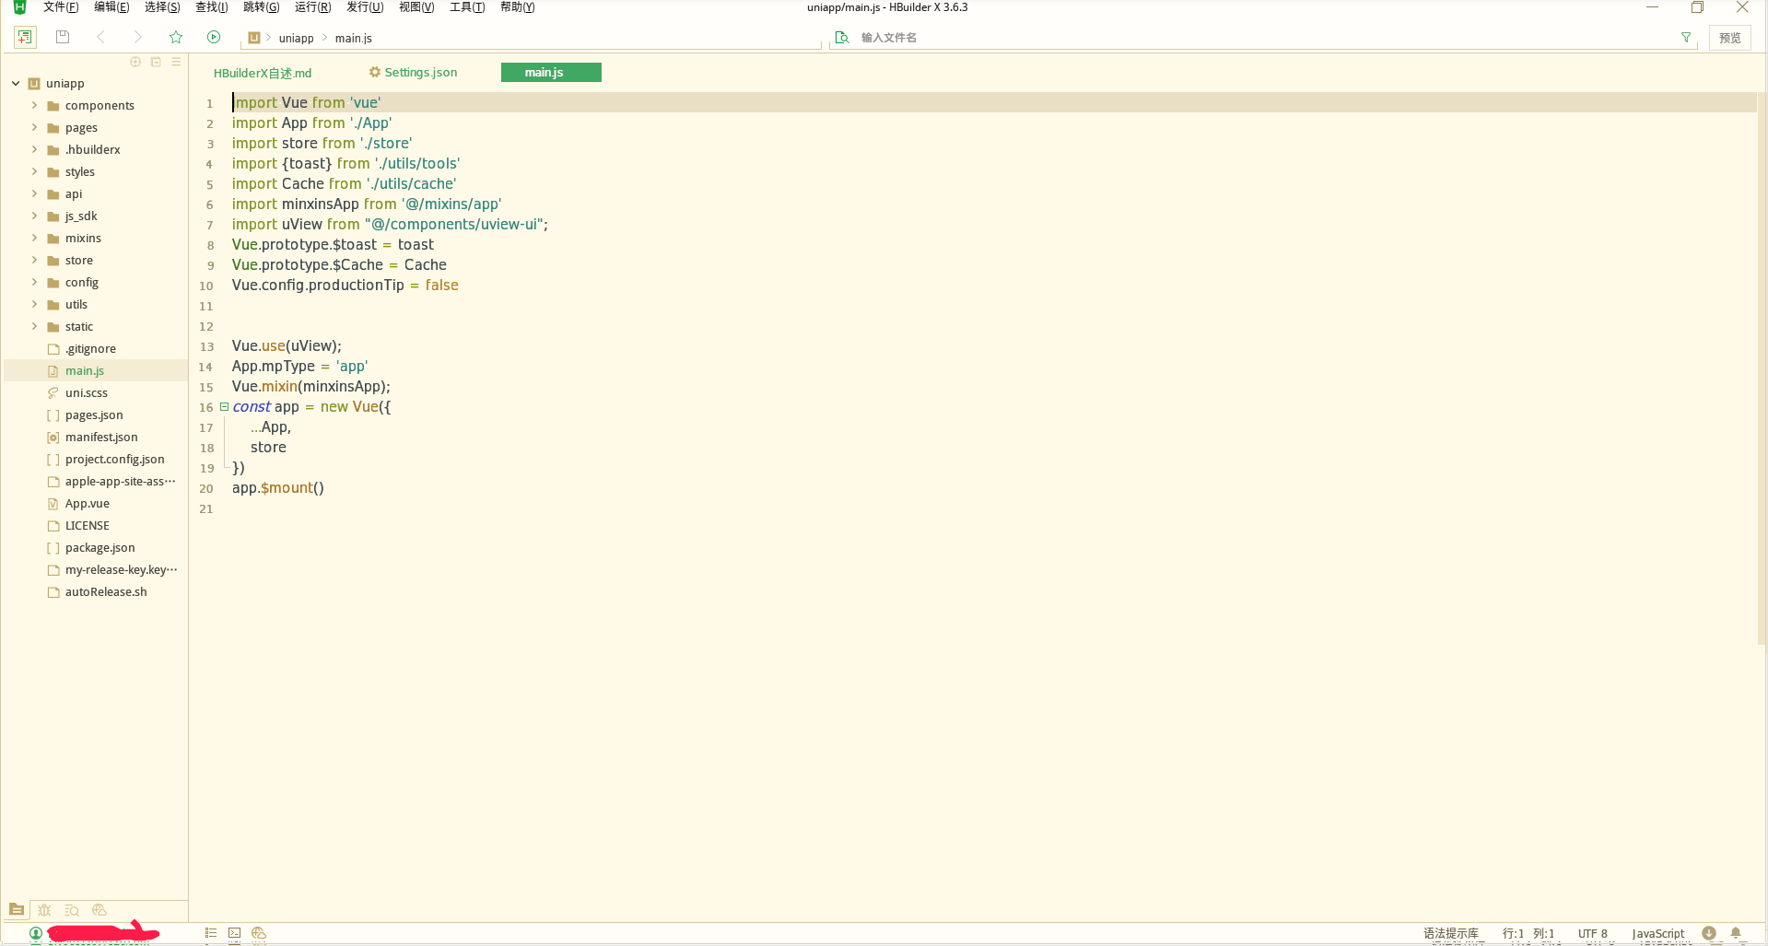Open the search-in-files panel icon

tap(72, 910)
